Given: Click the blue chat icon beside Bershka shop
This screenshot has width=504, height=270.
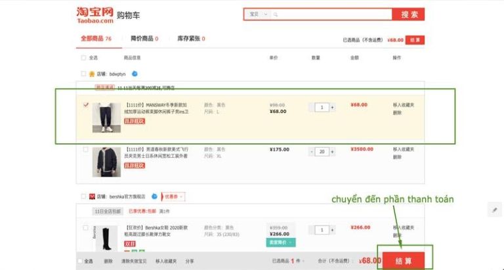Looking at the screenshot, I should (x=154, y=196).
